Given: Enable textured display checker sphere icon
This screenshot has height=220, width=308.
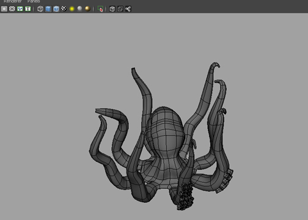Looking at the screenshot, I should tap(64, 9).
